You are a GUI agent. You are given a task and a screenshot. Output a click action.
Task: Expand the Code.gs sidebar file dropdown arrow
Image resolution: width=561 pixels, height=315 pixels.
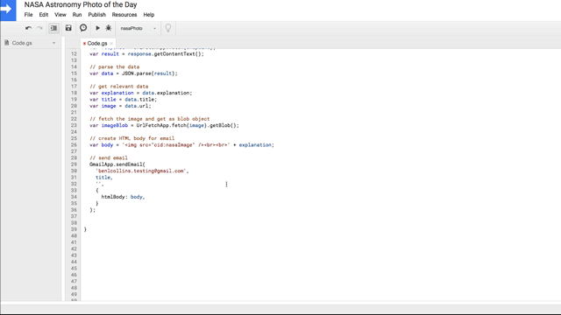[53, 43]
